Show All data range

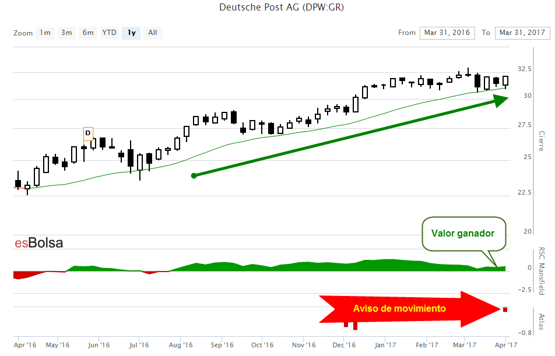pyautogui.click(x=153, y=33)
